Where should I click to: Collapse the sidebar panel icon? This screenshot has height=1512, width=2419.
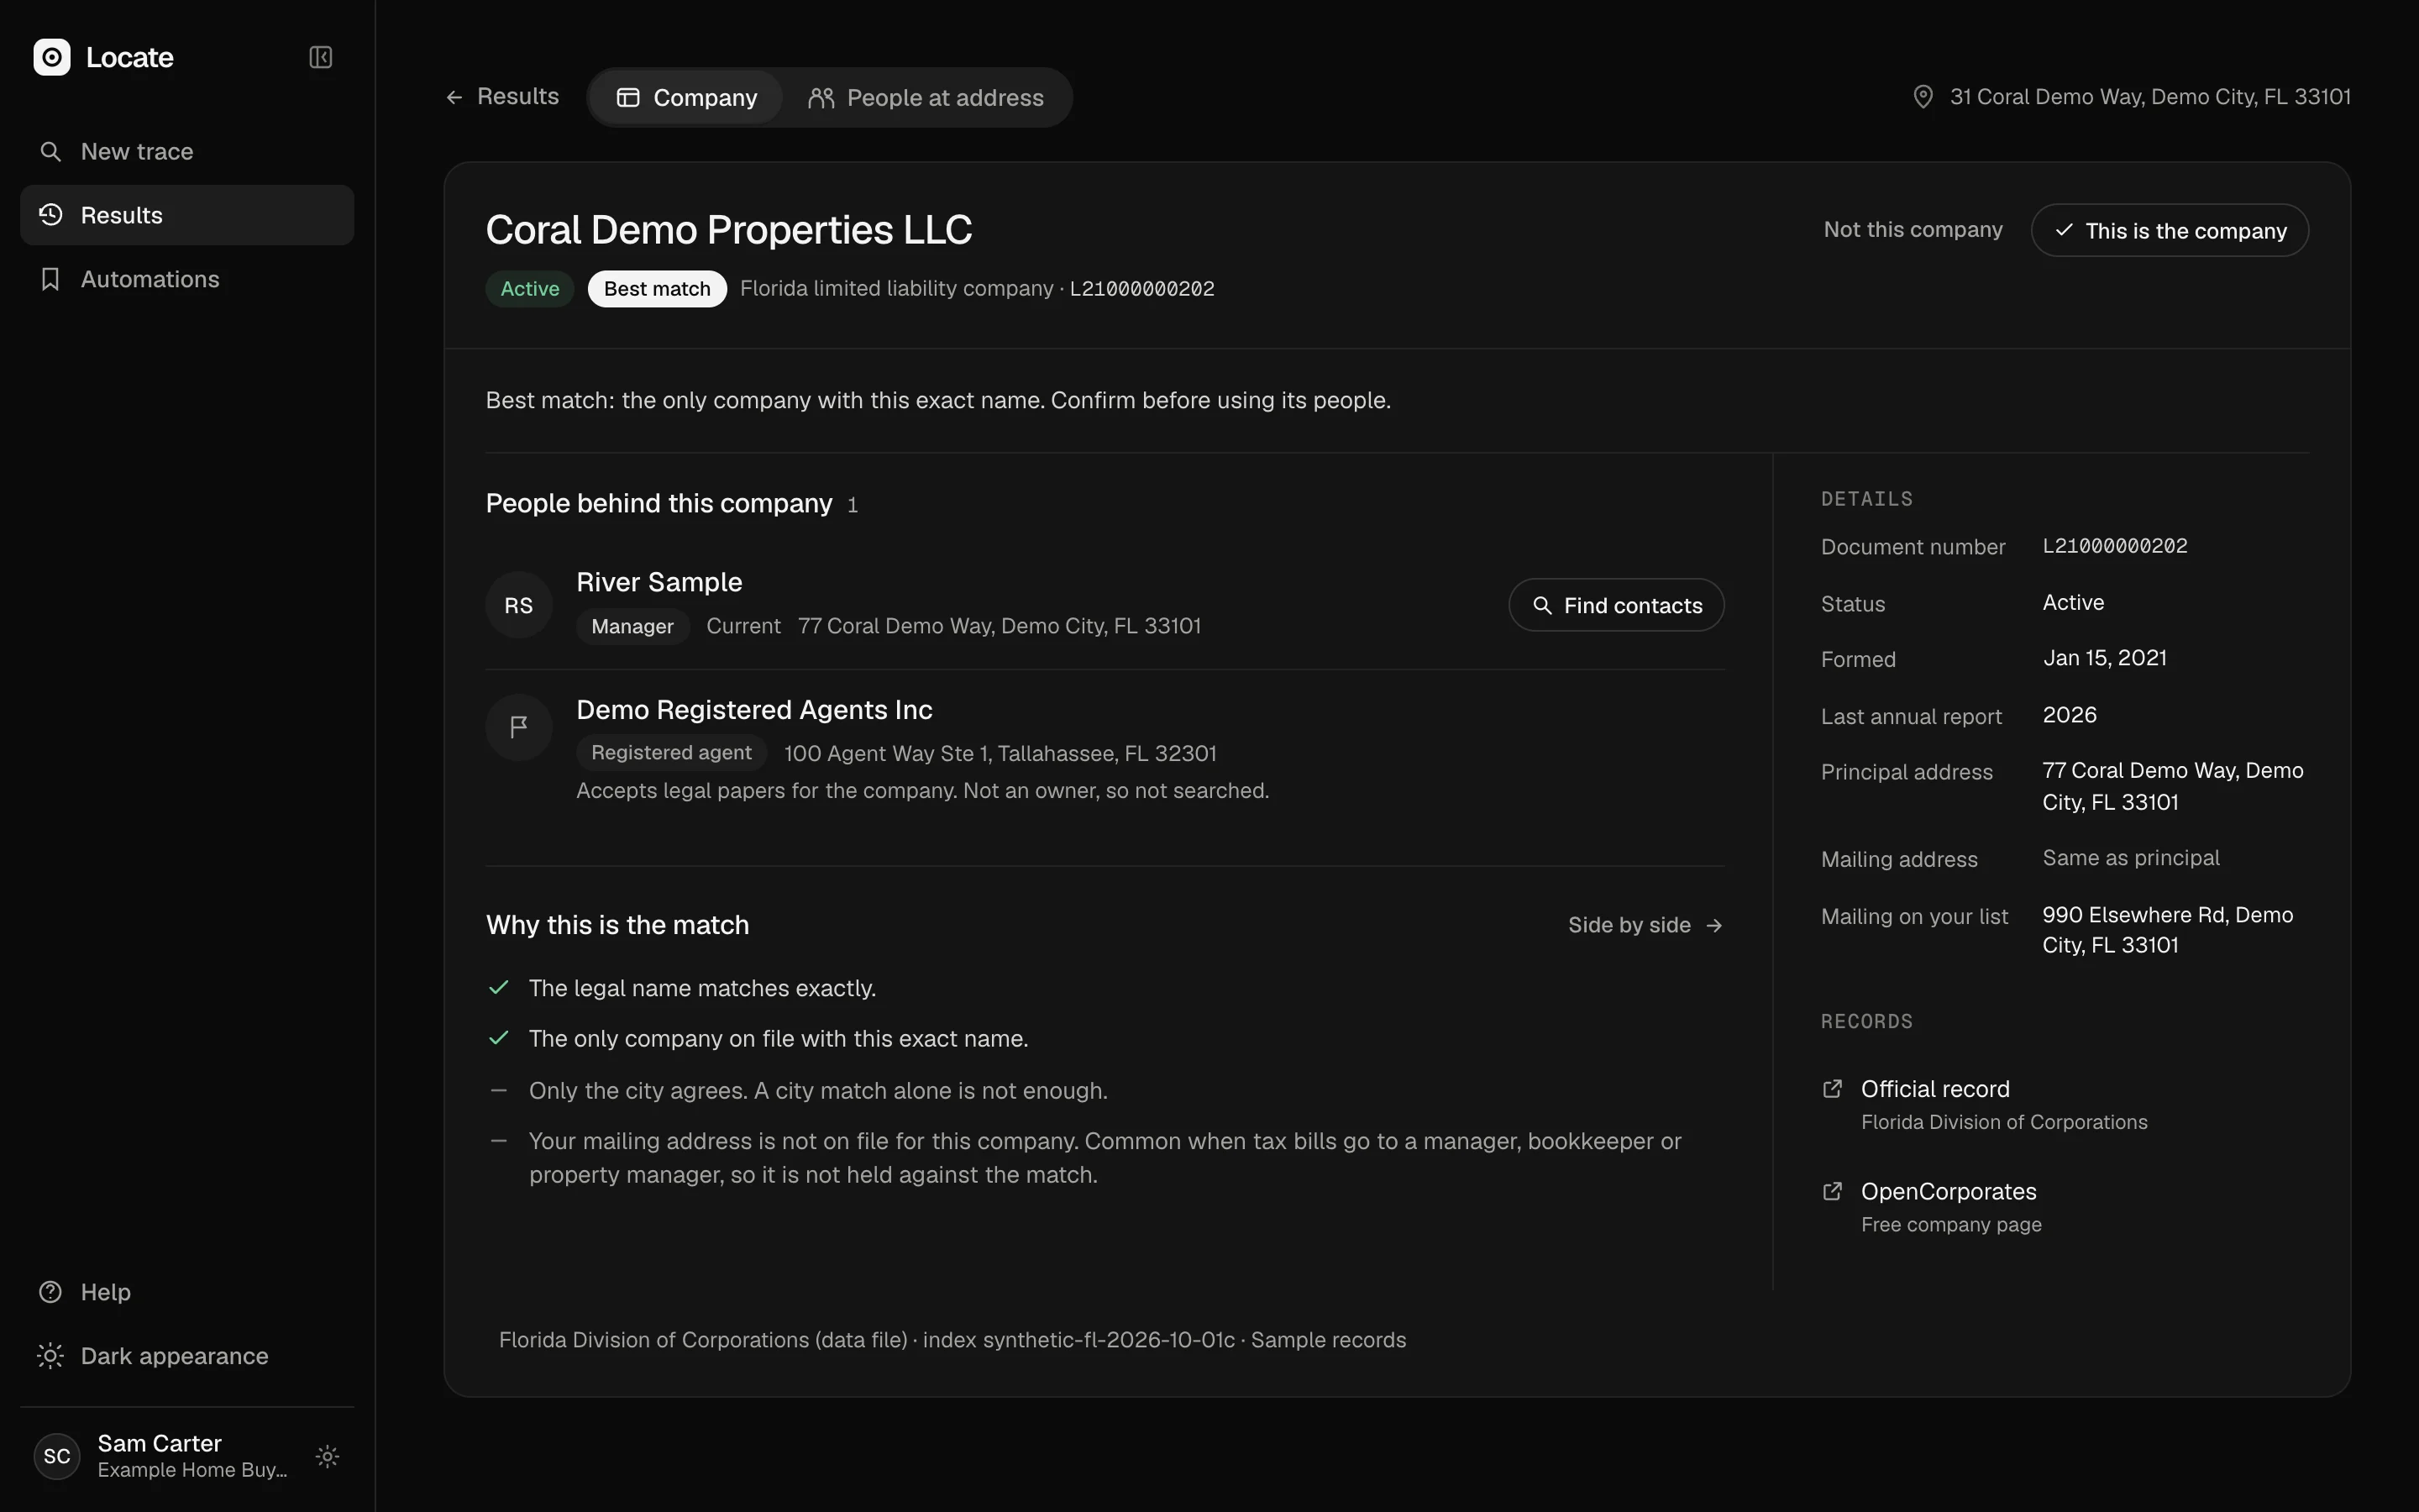[321, 57]
